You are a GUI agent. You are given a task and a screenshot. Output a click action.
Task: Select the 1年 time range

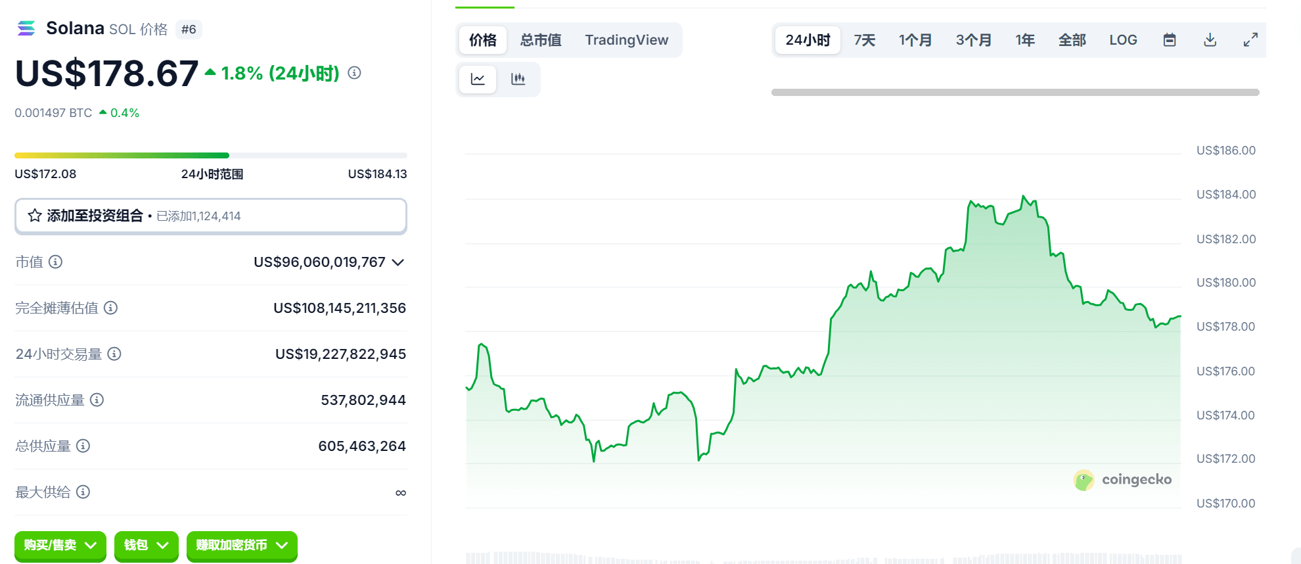click(1024, 40)
